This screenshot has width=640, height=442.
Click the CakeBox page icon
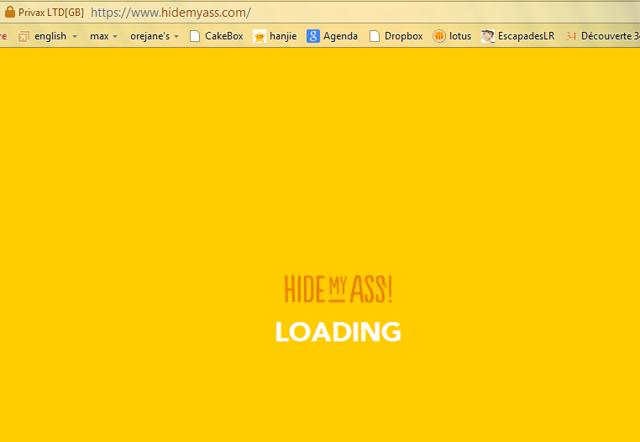[195, 36]
